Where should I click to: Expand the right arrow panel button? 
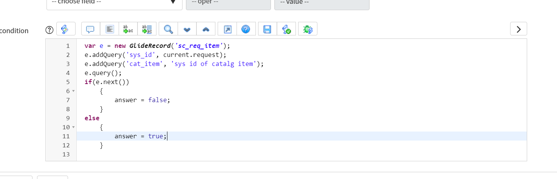pyautogui.click(x=518, y=29)
